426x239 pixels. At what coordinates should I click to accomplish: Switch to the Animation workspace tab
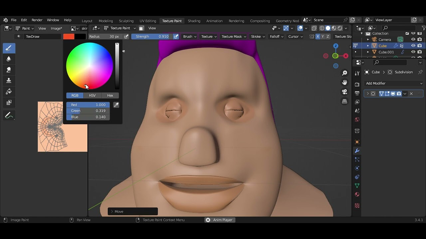tap(214, 21)
